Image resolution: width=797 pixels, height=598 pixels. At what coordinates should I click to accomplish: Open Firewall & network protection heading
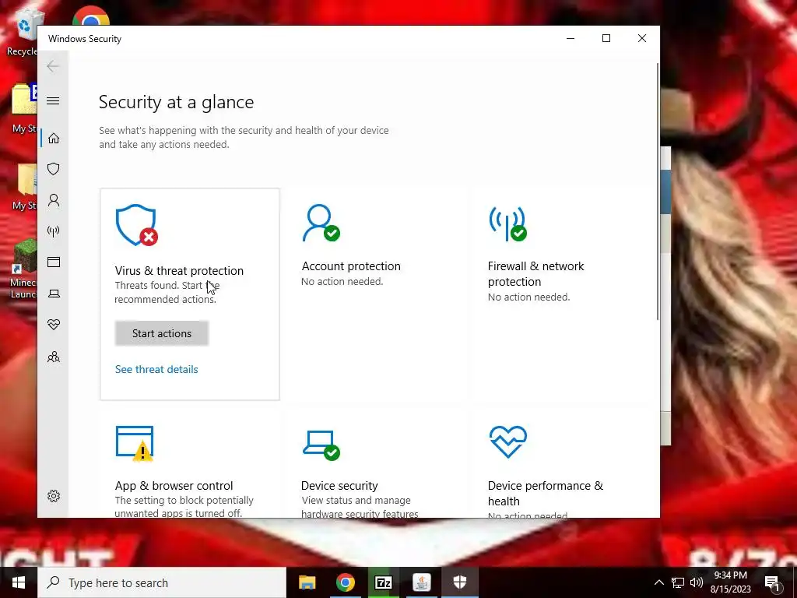click(x=535, y=273)
